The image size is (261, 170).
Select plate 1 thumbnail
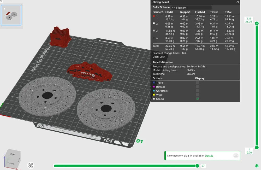coord(11,15)
